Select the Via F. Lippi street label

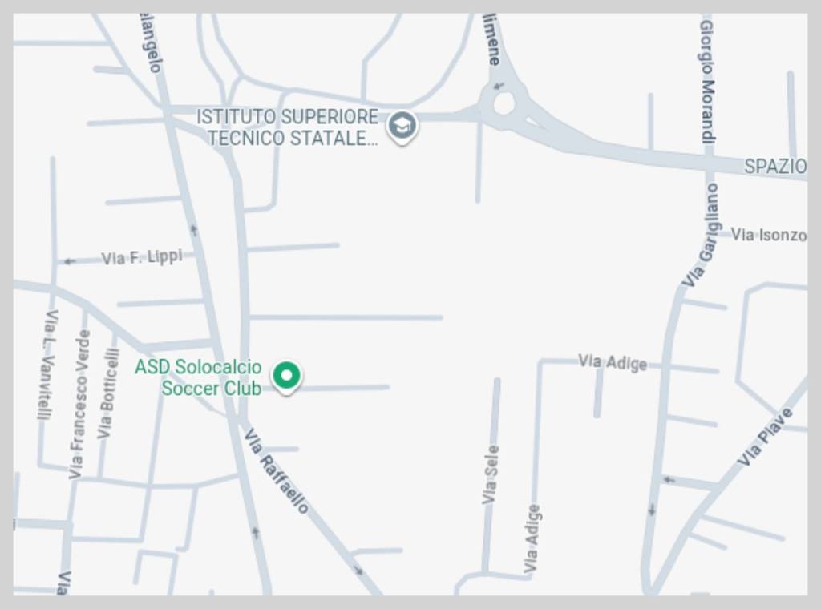click(142, 257)
